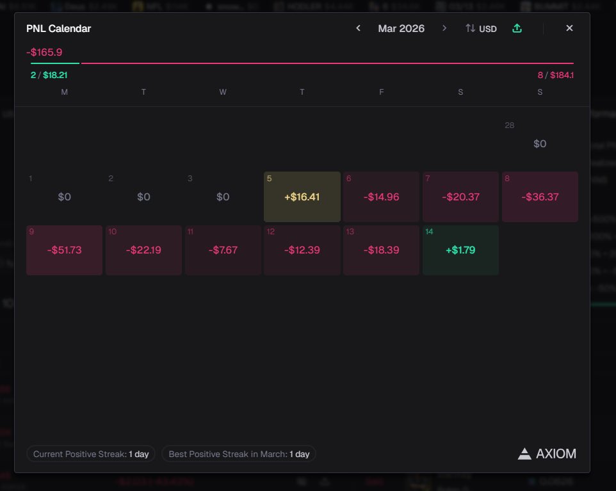616x491 pixels.
Task: Select March 12 cell showing -$12.39
Action: (302, 250)
